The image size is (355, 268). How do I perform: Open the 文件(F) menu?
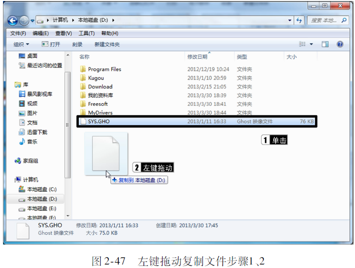tap(18, 33)
